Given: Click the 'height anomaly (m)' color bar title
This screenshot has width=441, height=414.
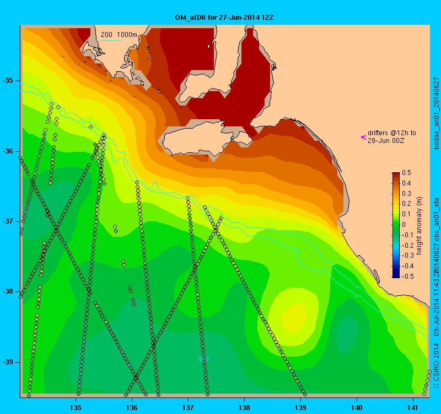Looking at the screenshot, I should [420, 226].
